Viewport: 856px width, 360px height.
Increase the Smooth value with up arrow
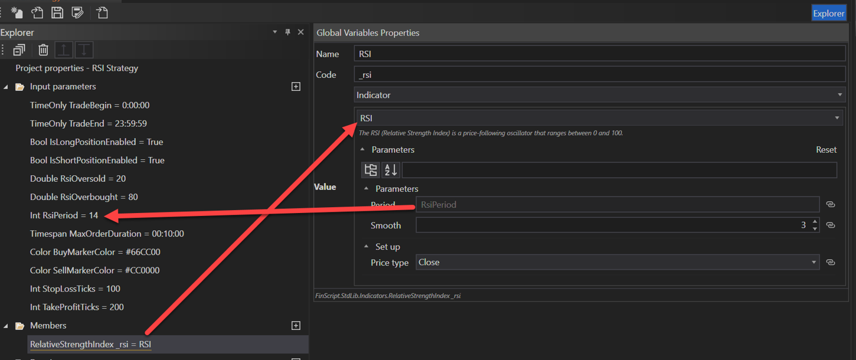815,222
